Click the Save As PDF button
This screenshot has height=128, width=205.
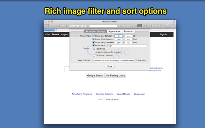tap(158, 26)
